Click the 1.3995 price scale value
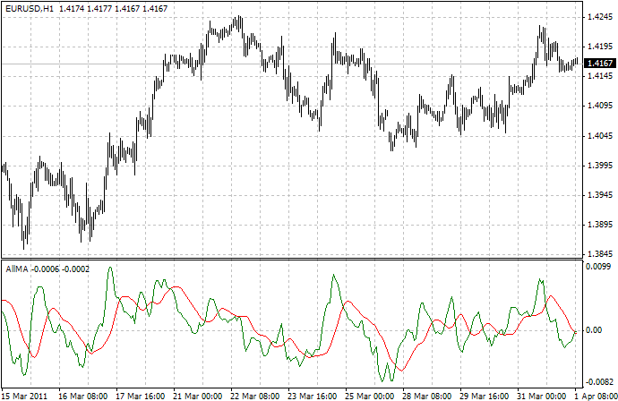Viewport: 618px width, 401px height. (598, 166)
